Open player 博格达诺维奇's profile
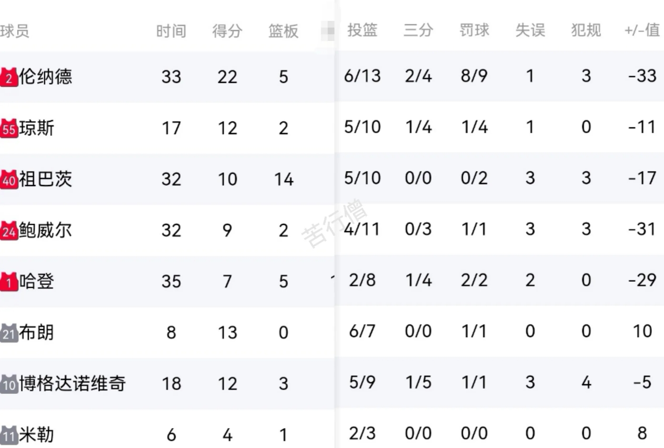This screenshot has height=448, width=664. pos(72,383)
